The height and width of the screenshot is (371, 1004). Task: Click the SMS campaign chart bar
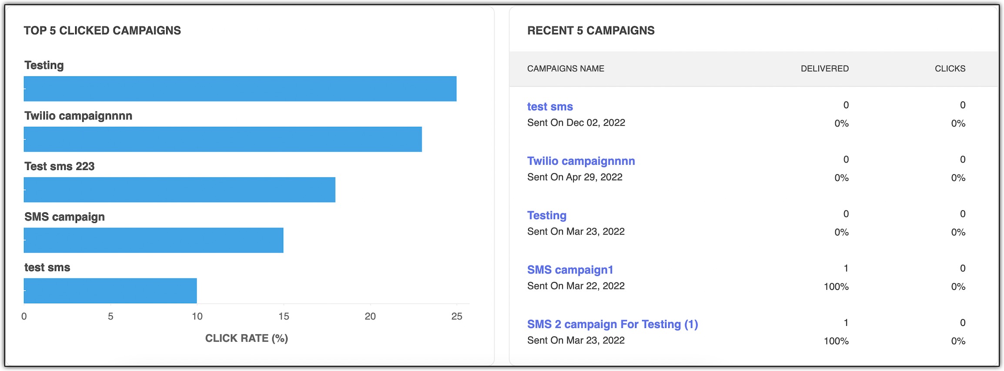[x=154, y=240]
